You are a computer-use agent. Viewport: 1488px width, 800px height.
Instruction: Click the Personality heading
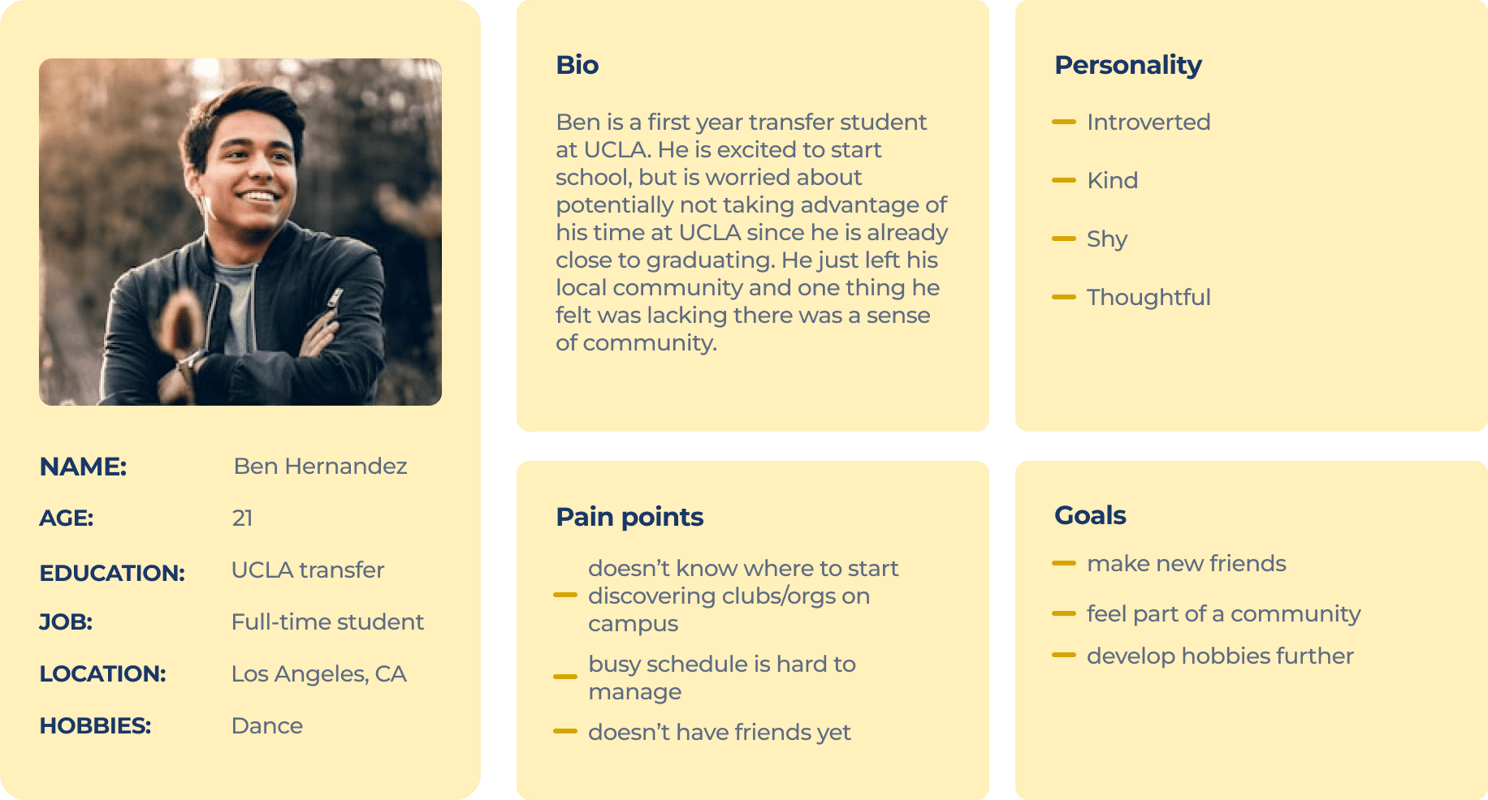[1127, 65]
